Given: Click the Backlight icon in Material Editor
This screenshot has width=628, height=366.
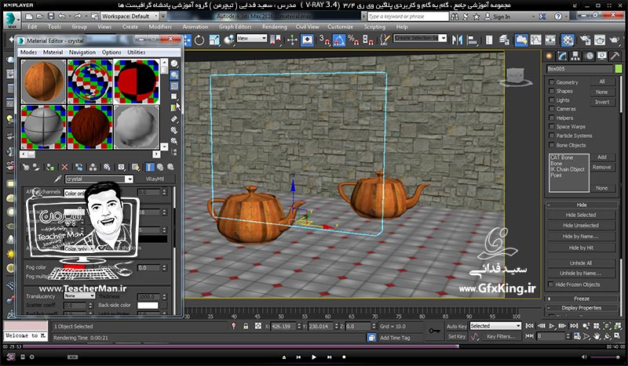Looking at the screenshot, I should pyautogui.click(x=174, y=74).
